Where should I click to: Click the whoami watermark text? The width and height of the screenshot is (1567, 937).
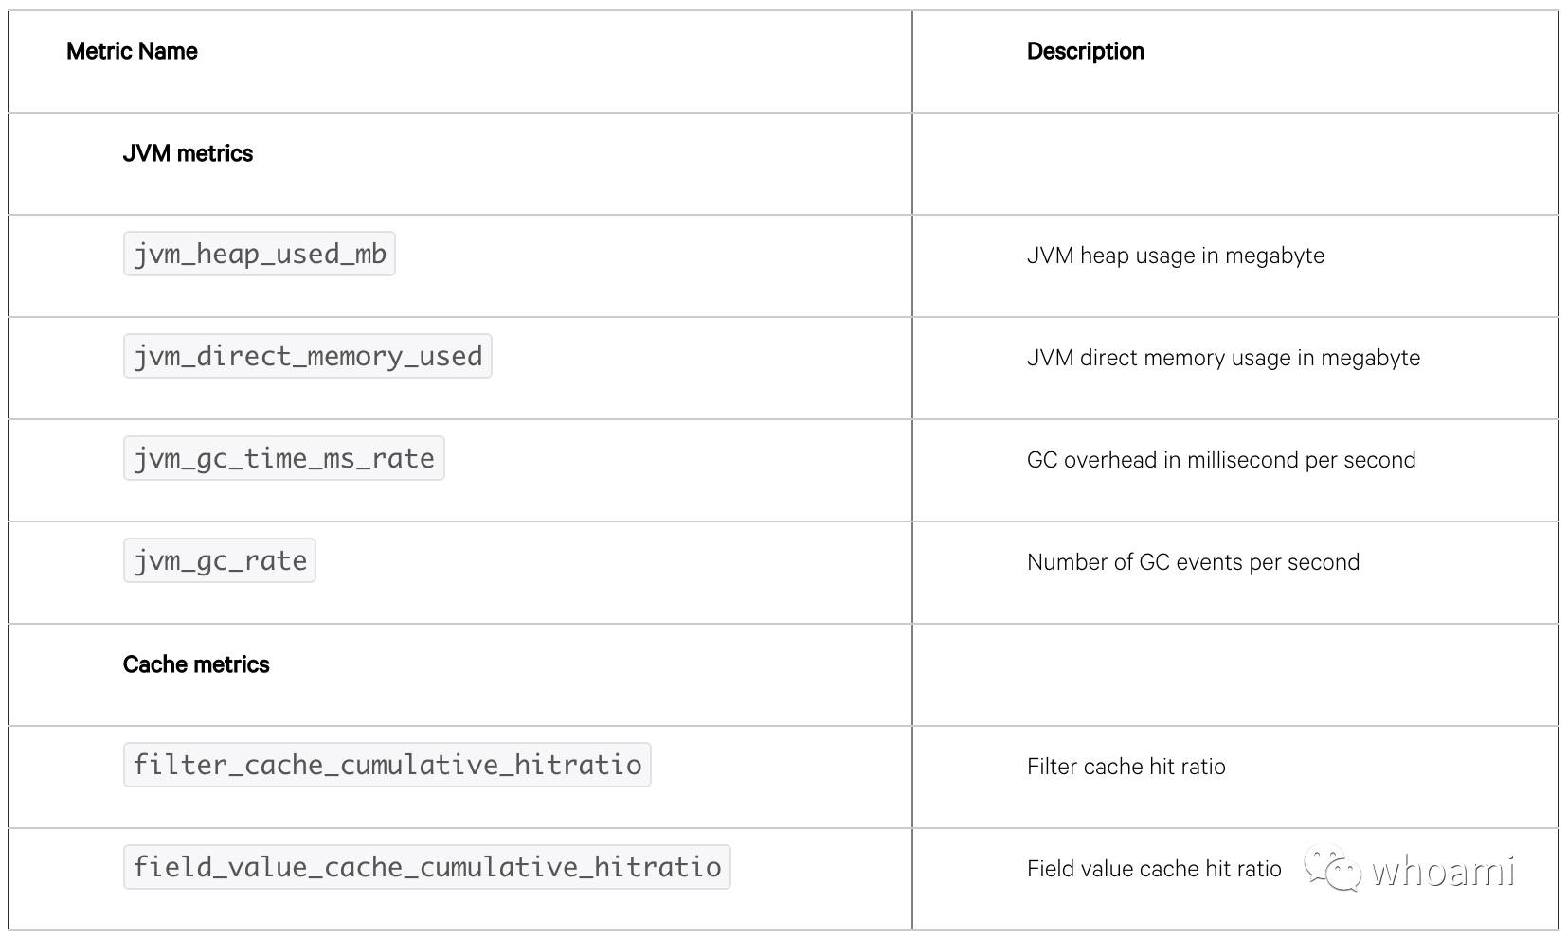click(1443, 870)
